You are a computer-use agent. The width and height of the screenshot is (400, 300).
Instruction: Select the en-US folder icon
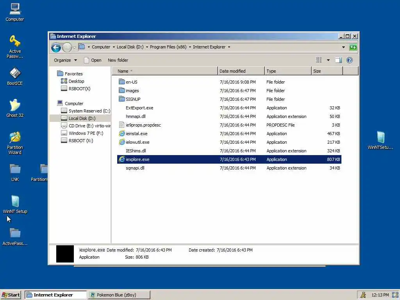[122, 82]
